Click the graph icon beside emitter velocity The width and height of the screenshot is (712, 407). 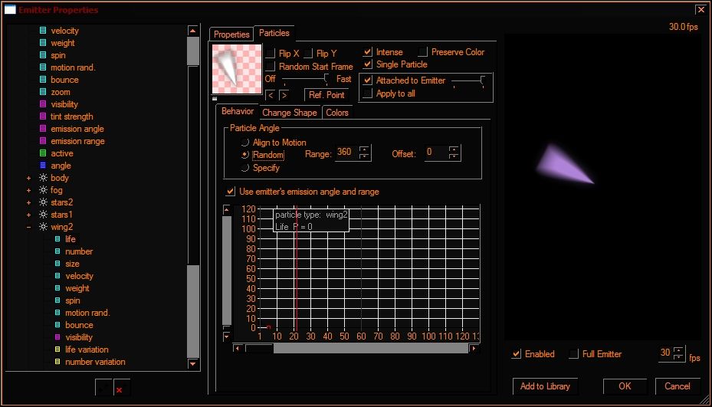pos(43,31)
